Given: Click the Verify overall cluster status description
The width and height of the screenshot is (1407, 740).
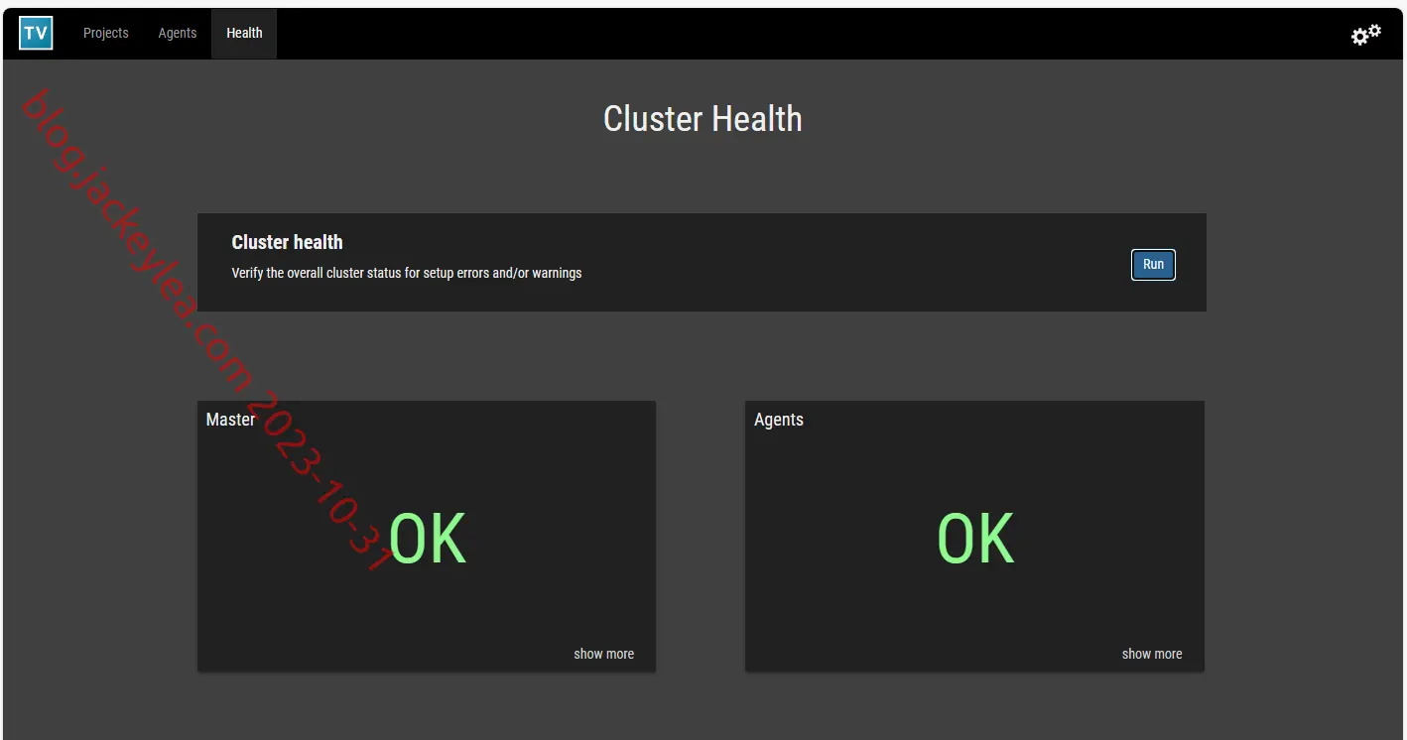Looking at the screenshot, I should click(x=407, y=273).
